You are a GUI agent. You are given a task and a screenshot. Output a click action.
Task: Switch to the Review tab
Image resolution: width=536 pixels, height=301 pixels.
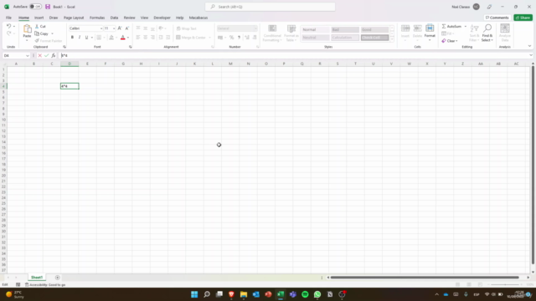pyautogui.click(x=129, y=18)
